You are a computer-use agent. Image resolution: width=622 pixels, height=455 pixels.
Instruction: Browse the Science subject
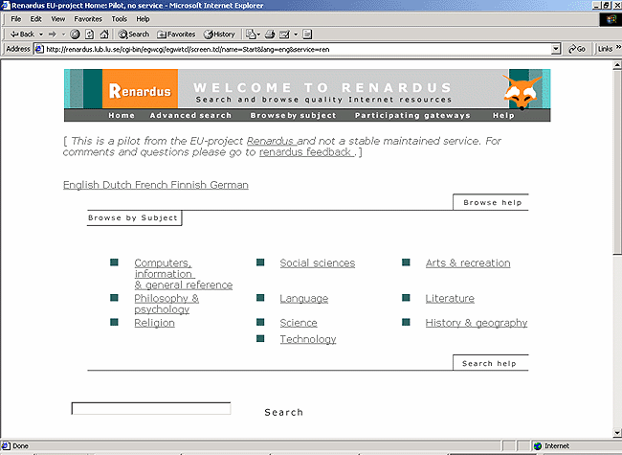[x=299, y=323]
